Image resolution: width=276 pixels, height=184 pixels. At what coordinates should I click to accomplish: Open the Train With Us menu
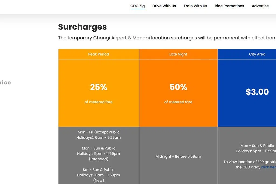coord(195,6)
